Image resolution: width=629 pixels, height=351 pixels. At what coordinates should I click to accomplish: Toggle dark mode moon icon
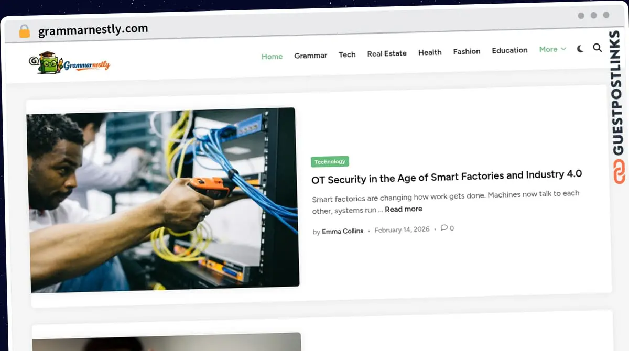(x=580, y=49)
